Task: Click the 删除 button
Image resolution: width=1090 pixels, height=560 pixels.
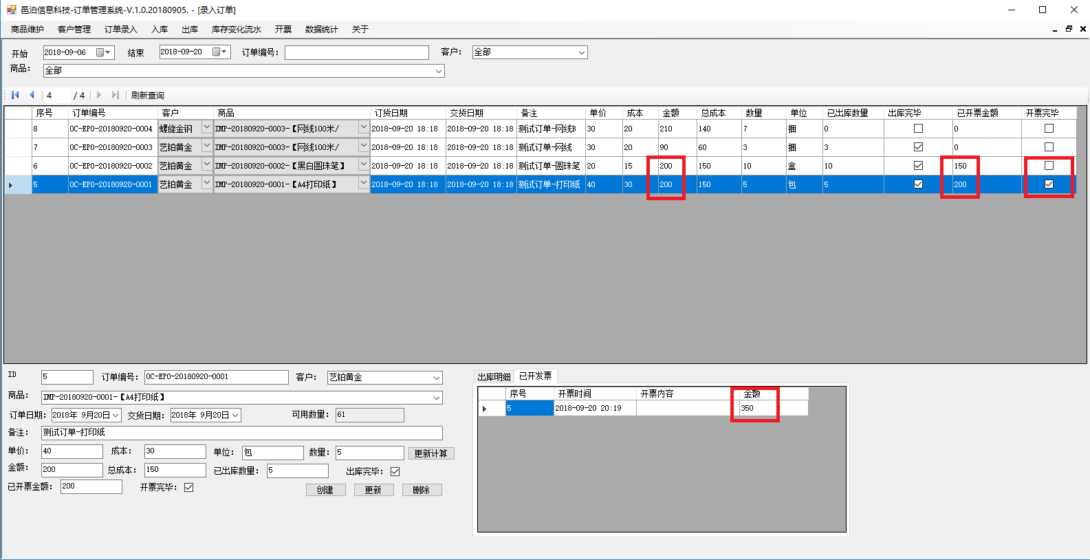Action: pos(422,490)
